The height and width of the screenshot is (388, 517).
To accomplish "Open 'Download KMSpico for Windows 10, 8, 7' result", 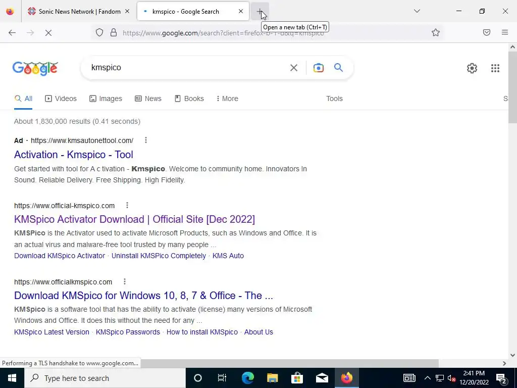I will (x=143, y=295).
